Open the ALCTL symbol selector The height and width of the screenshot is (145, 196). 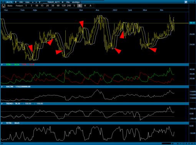point(9,2)
